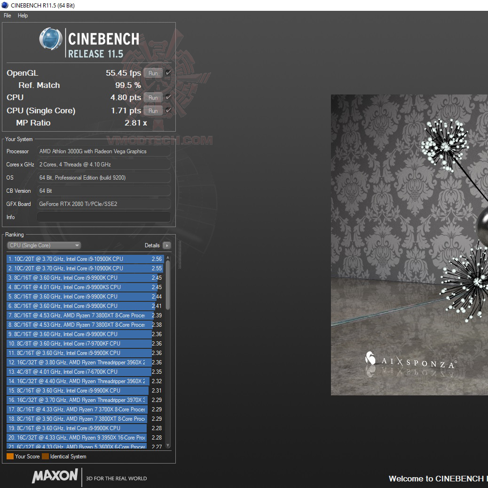
Task: Click the ranking list scrollbar thumb
Action: tap(168, 285)
